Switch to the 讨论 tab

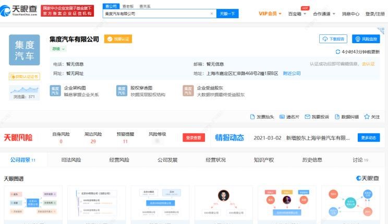point(360,160)
